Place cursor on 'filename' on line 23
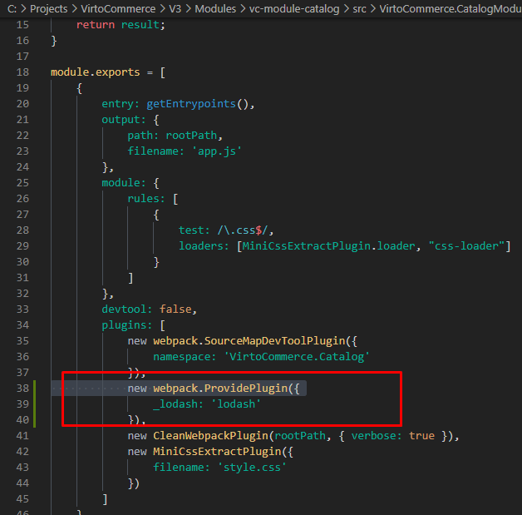This screenshot has height=515, width=522. coord(153,151)
